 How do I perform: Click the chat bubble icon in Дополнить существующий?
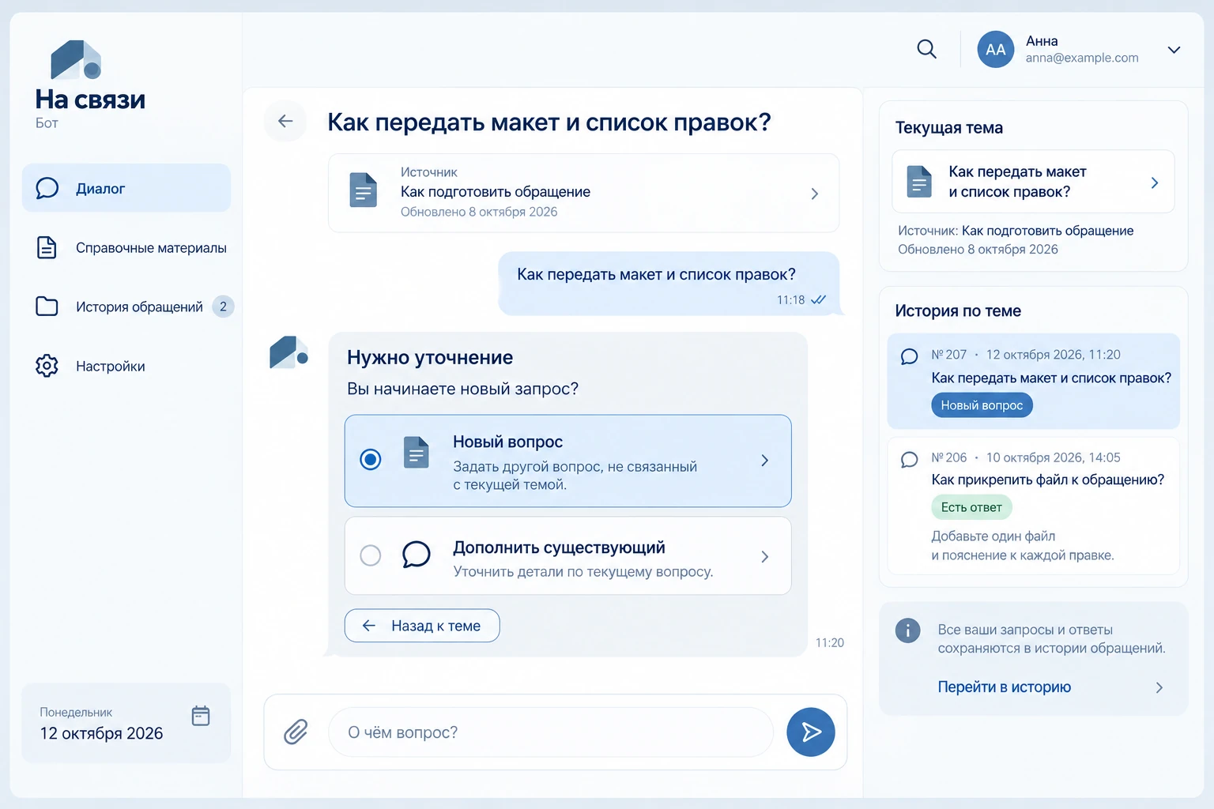coord(416,555)
